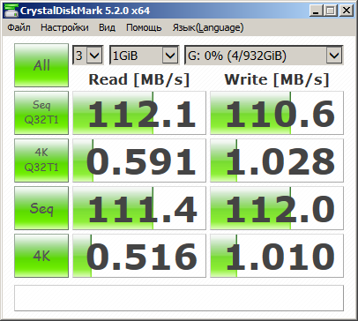Start the Seq Q32T1 benchmark
This screenshot has height=321, width=358.
pos(41,113)
